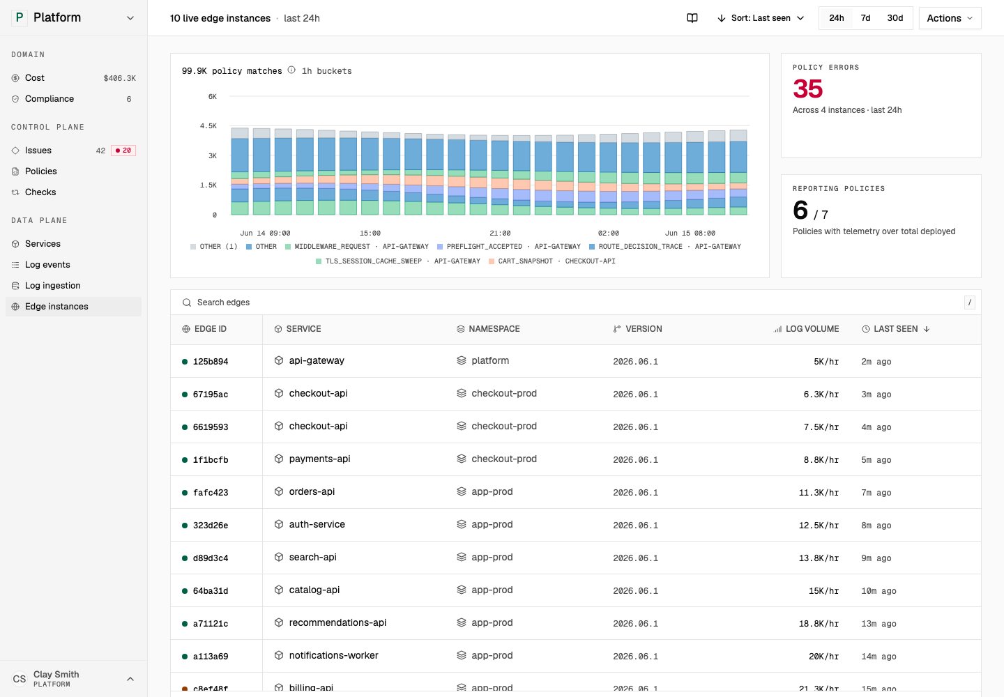Click the Platform logo P icon
Image resolution: width=1004 pixels, height=697 pixels.
pos(19,17)
